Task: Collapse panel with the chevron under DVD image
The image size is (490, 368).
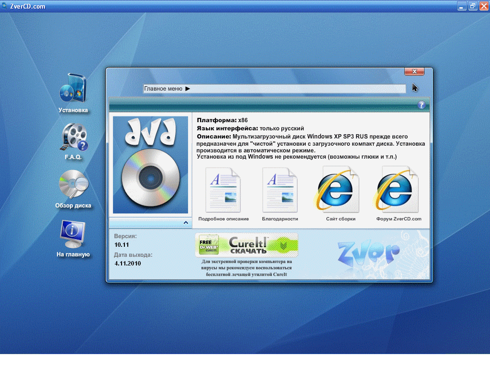Action: tap(186, 223)
